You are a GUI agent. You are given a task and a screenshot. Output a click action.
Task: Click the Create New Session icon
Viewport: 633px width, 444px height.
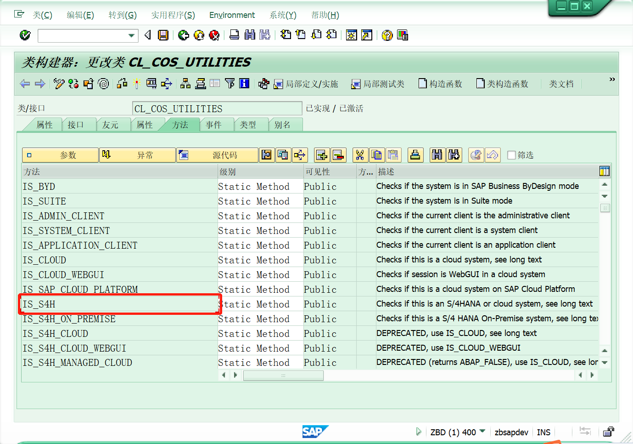tap(351, 35)
